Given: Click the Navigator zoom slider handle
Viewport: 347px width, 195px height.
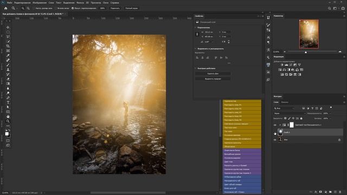Looking at the screenshot, I should pyautogui.click(x=306, y=52).
